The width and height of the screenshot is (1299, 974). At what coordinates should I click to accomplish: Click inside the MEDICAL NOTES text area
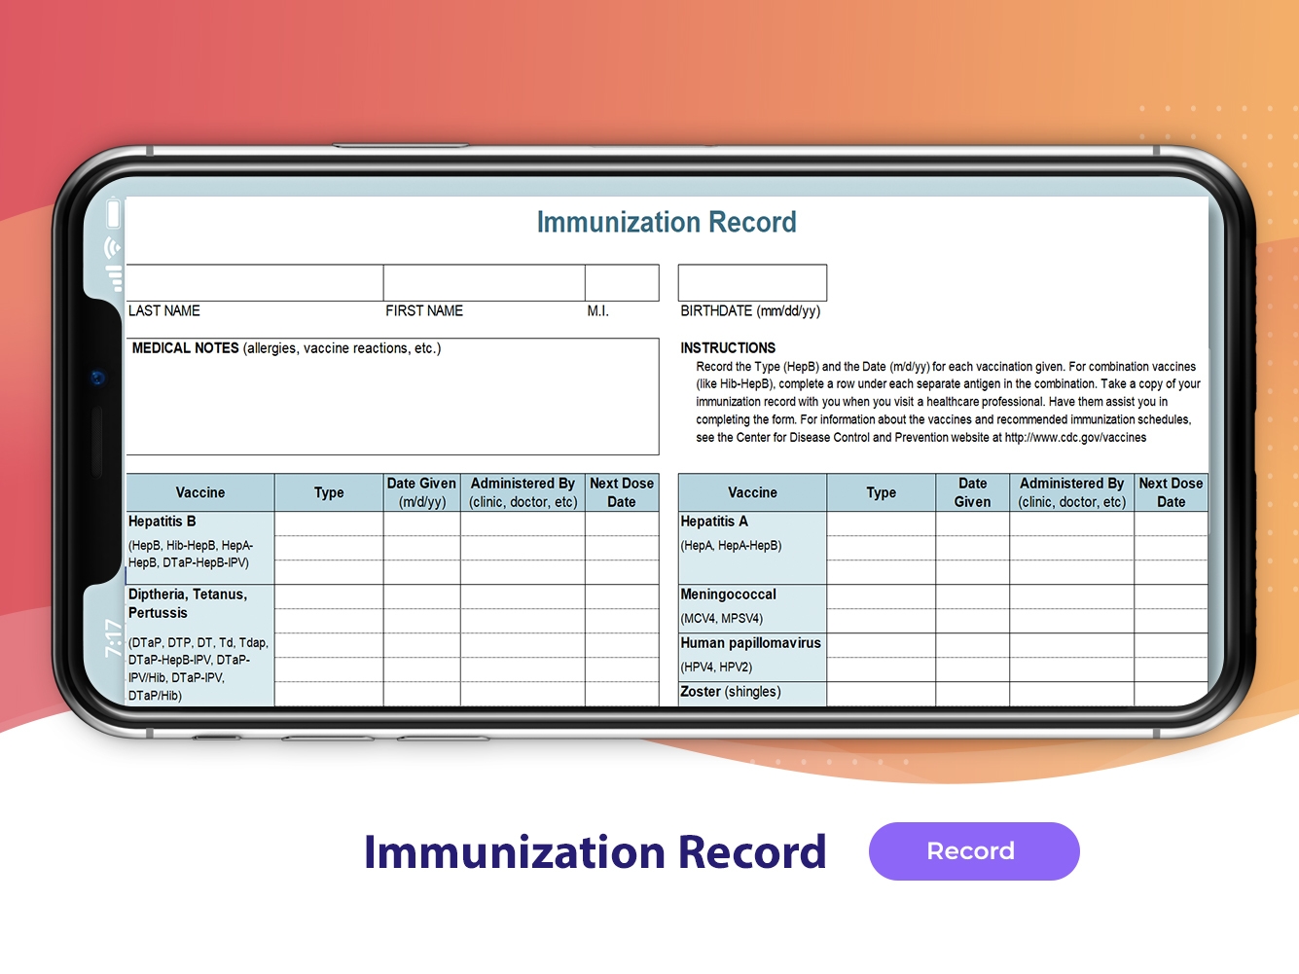point(392,404)
